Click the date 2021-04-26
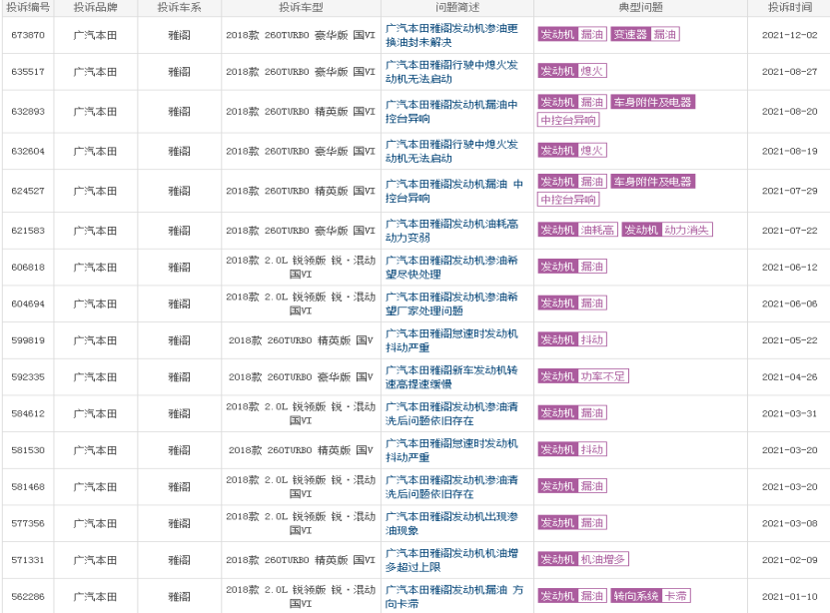The image size is (830, 613). (790, 377)
